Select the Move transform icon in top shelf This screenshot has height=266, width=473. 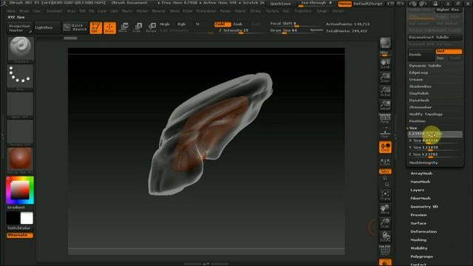coord(123,27)
